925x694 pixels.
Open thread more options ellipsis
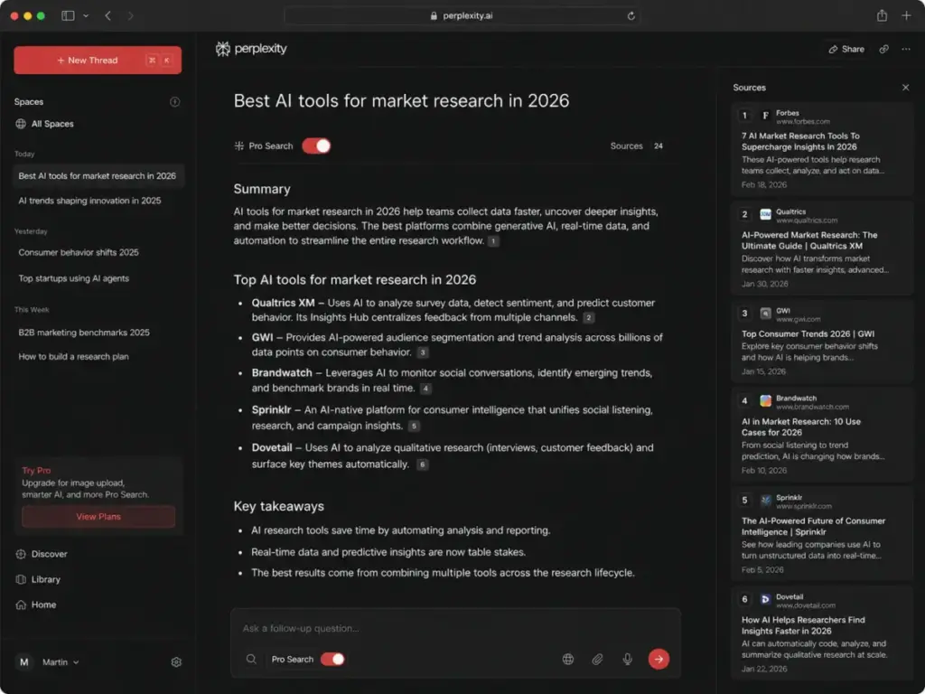pyautogui.click(x=905, y=49)
